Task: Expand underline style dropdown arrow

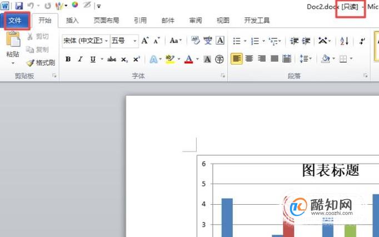Action: (x=102, y=59)
